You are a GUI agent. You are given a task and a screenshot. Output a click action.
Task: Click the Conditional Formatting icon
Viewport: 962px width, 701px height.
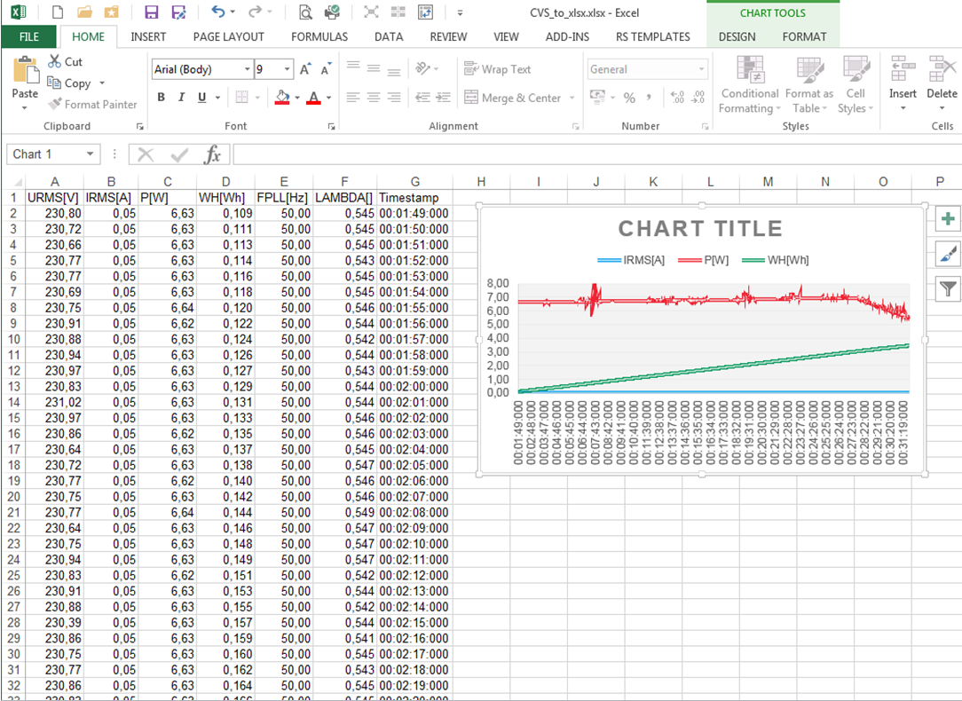750,71
